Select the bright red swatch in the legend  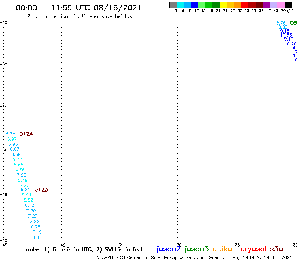[x=244, y=5]
